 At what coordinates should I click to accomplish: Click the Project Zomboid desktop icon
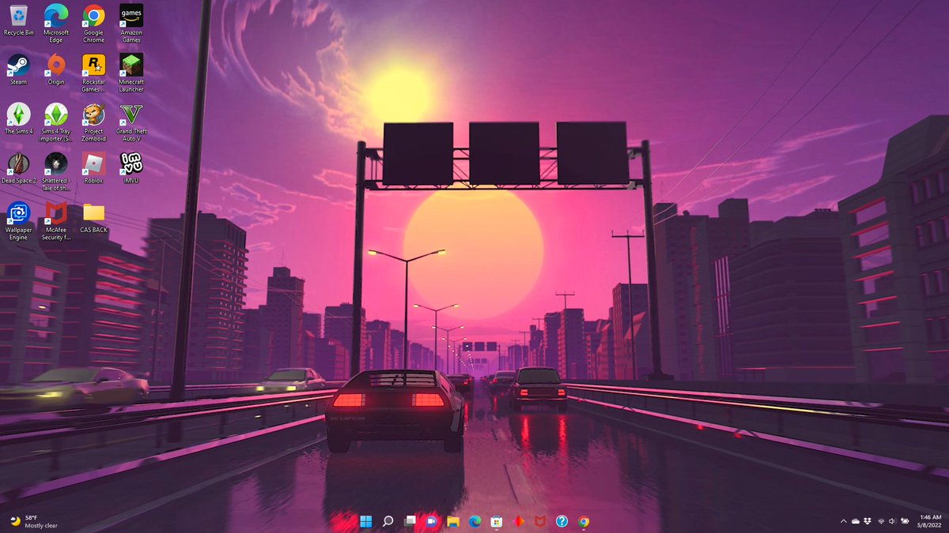[93, 122]
